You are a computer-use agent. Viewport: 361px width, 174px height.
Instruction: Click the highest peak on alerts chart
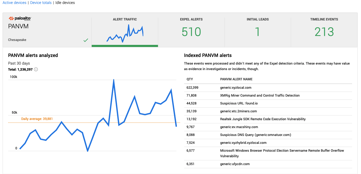point(114,80)
